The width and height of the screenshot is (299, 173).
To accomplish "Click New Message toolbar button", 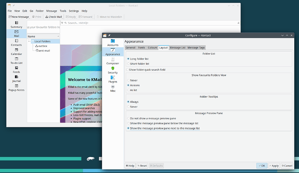I will [x=19, y=17].
